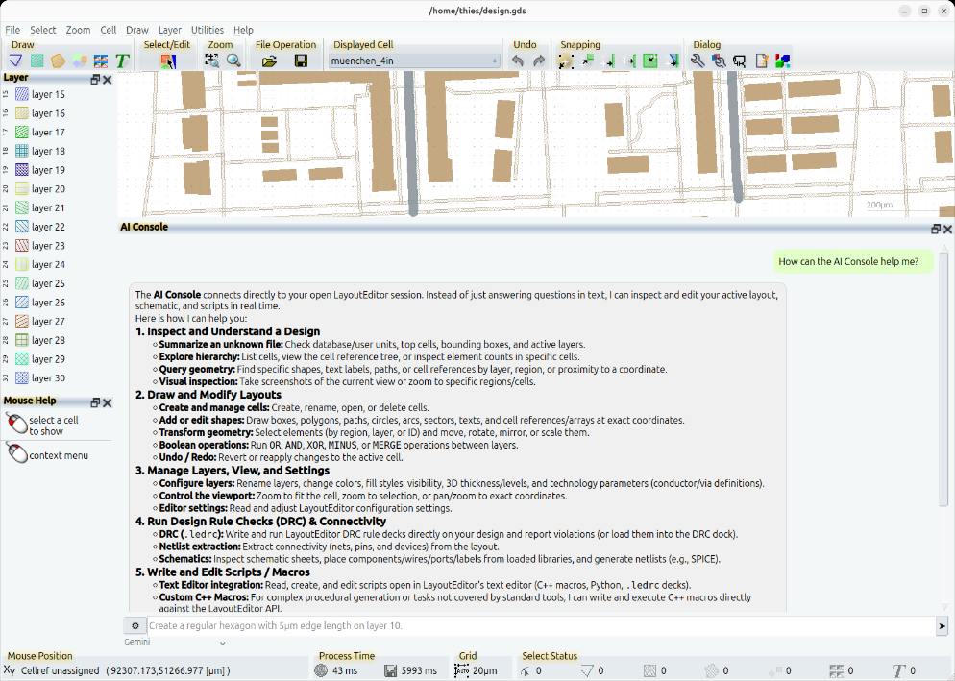Toggle the last Snapping icon (intersection)
The width and height of the screenshot is (955, 681).
pyautogui.click(x=673, y=61)
